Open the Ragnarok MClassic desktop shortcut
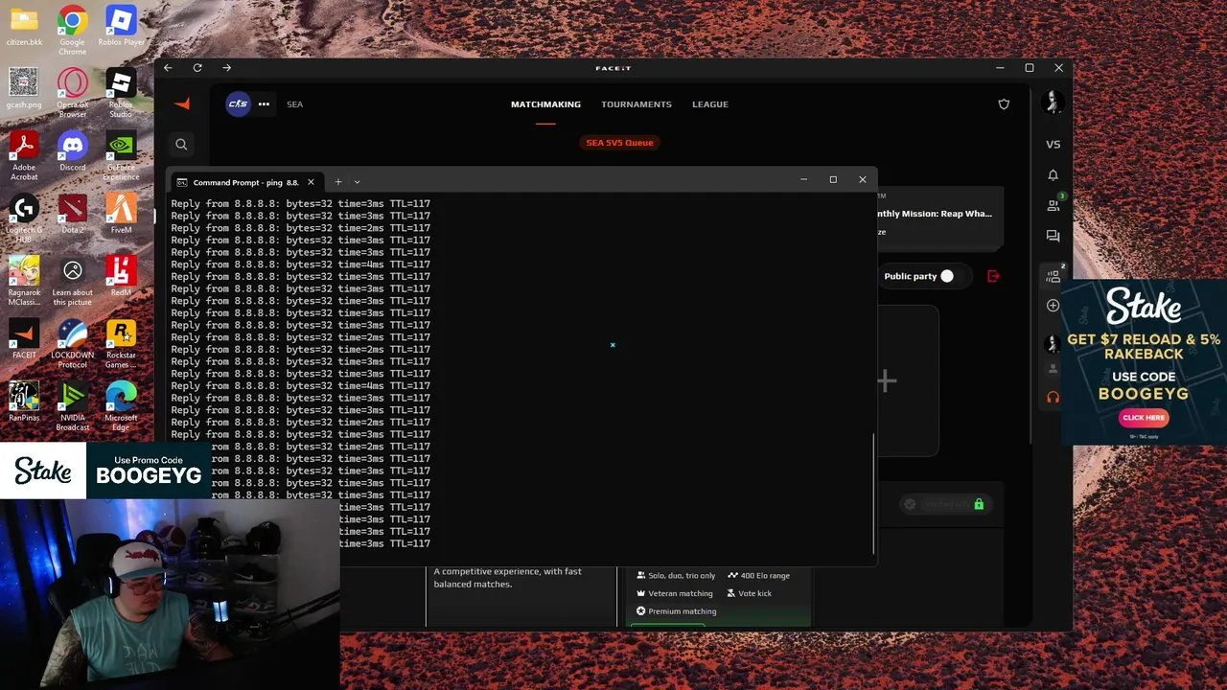1227x690 pixels. (x=24, y=282)
